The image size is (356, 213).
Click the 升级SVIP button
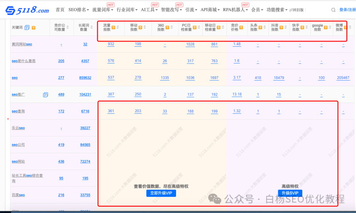pos(289,193)
